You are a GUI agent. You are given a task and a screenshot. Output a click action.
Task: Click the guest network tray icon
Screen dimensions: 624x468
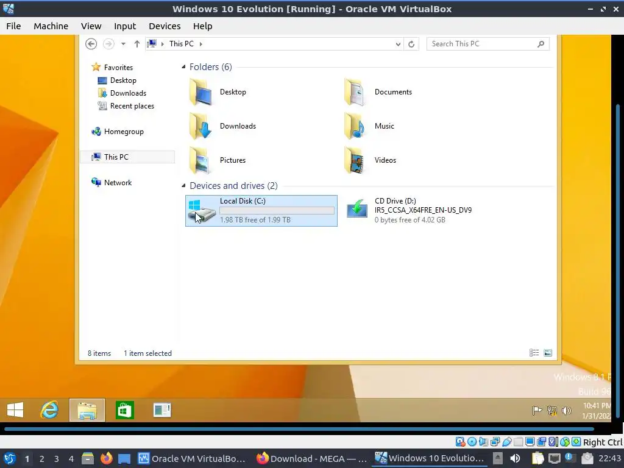[x=552, y=410]
